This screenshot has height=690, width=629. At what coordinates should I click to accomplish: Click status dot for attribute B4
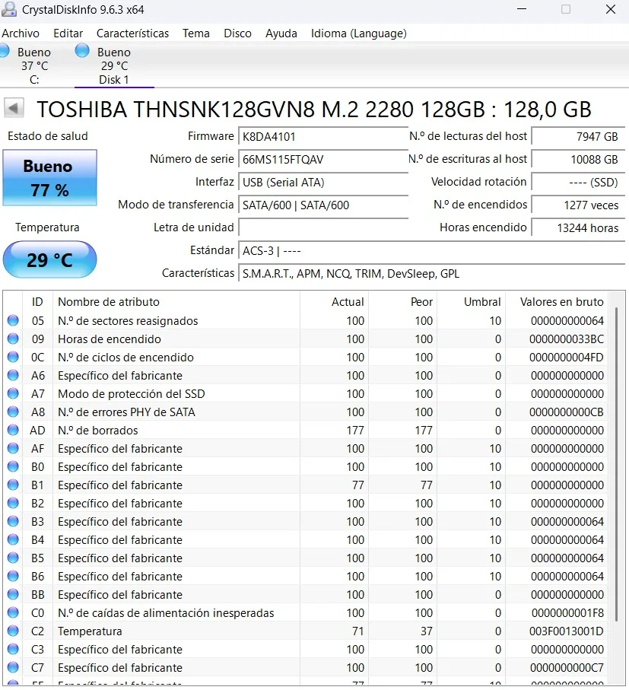point(13,539)
